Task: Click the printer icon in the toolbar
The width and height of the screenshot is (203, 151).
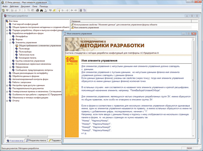Action: [37, 10]
